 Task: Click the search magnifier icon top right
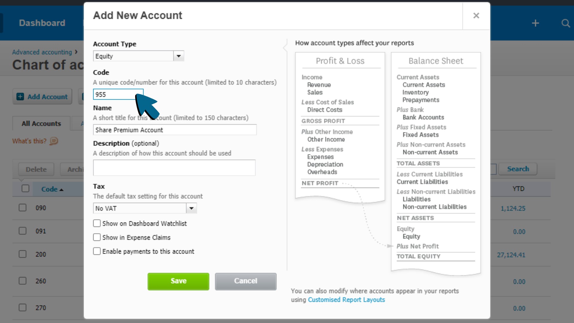coord(566,23)
